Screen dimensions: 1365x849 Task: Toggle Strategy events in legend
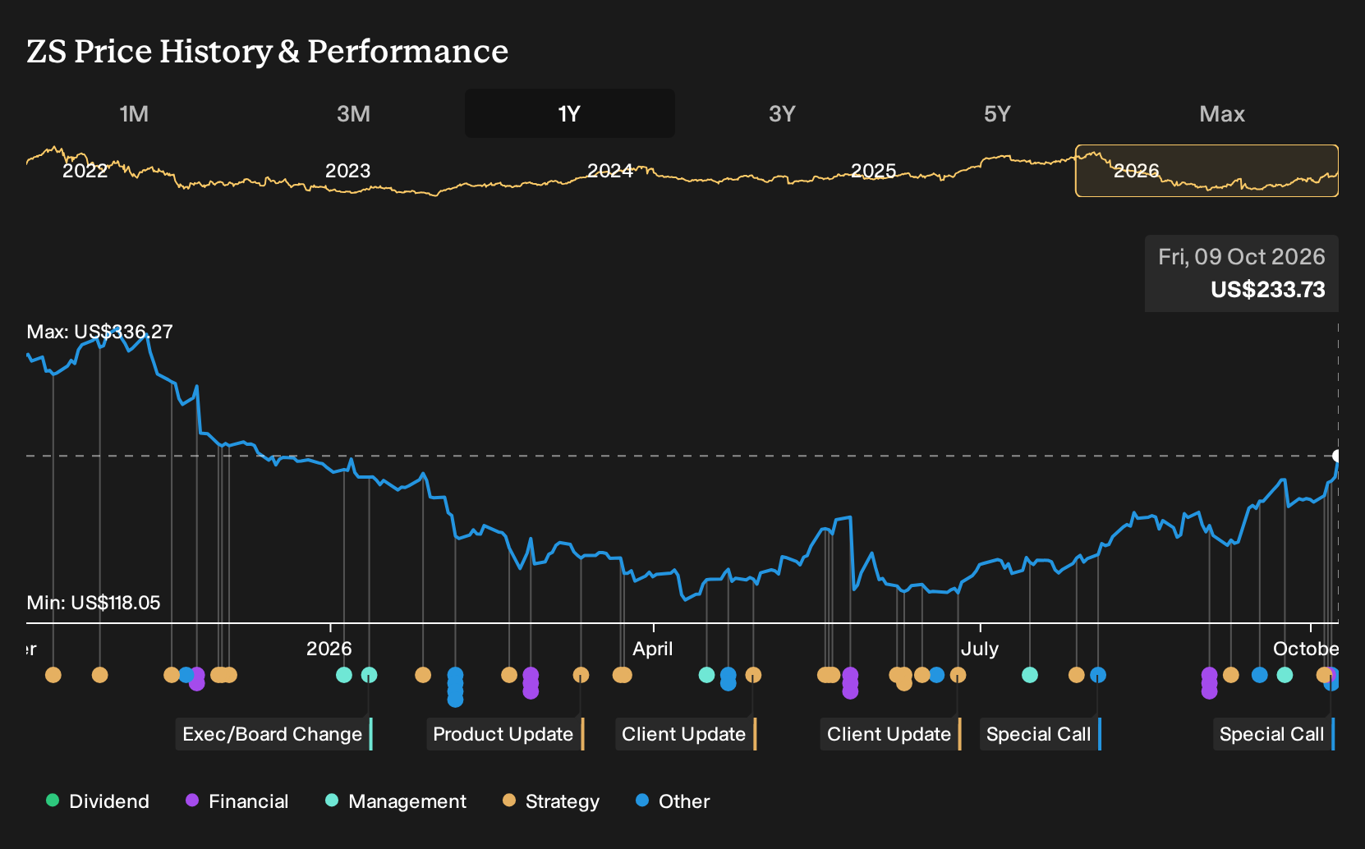[551, 801]
